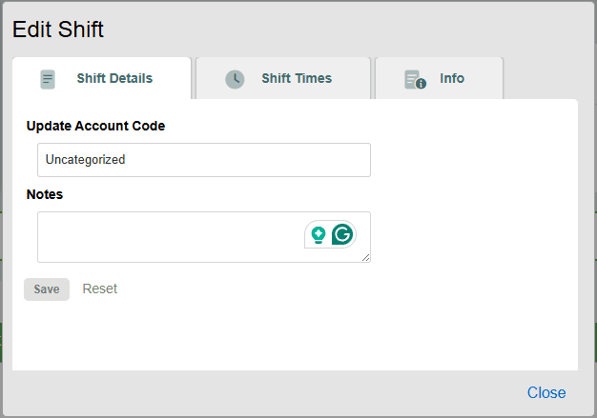597x418 pixels.
Task: Open the Shift Times tab
Action: tap(297, 79)
